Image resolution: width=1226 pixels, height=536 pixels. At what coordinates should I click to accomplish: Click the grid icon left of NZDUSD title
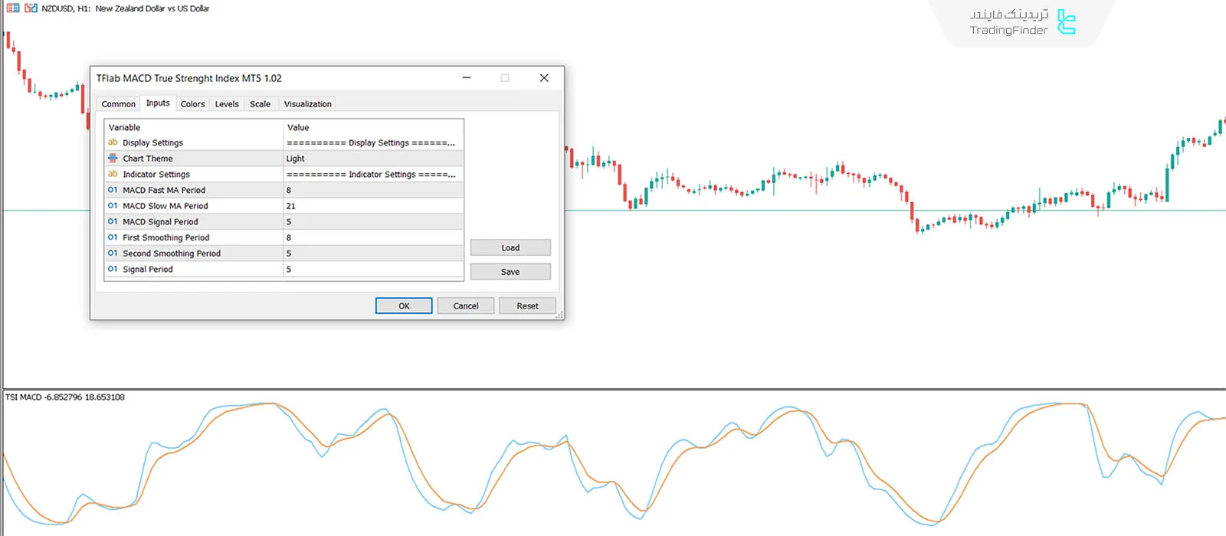[13, 8]
